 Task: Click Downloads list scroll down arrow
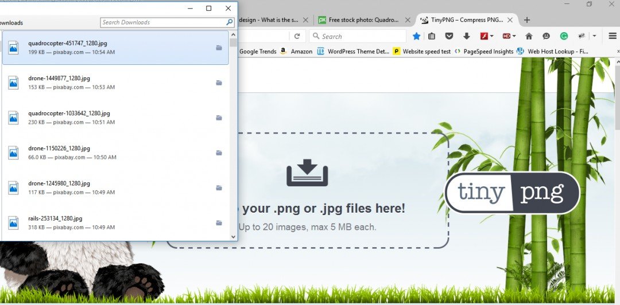click(x=233, y=237)
